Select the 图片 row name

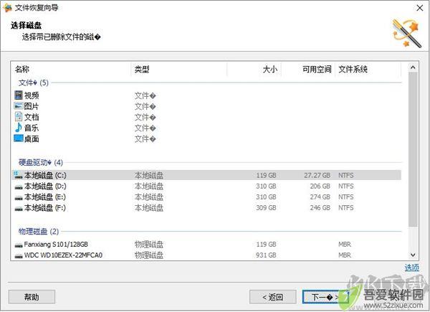coord(32,106)
